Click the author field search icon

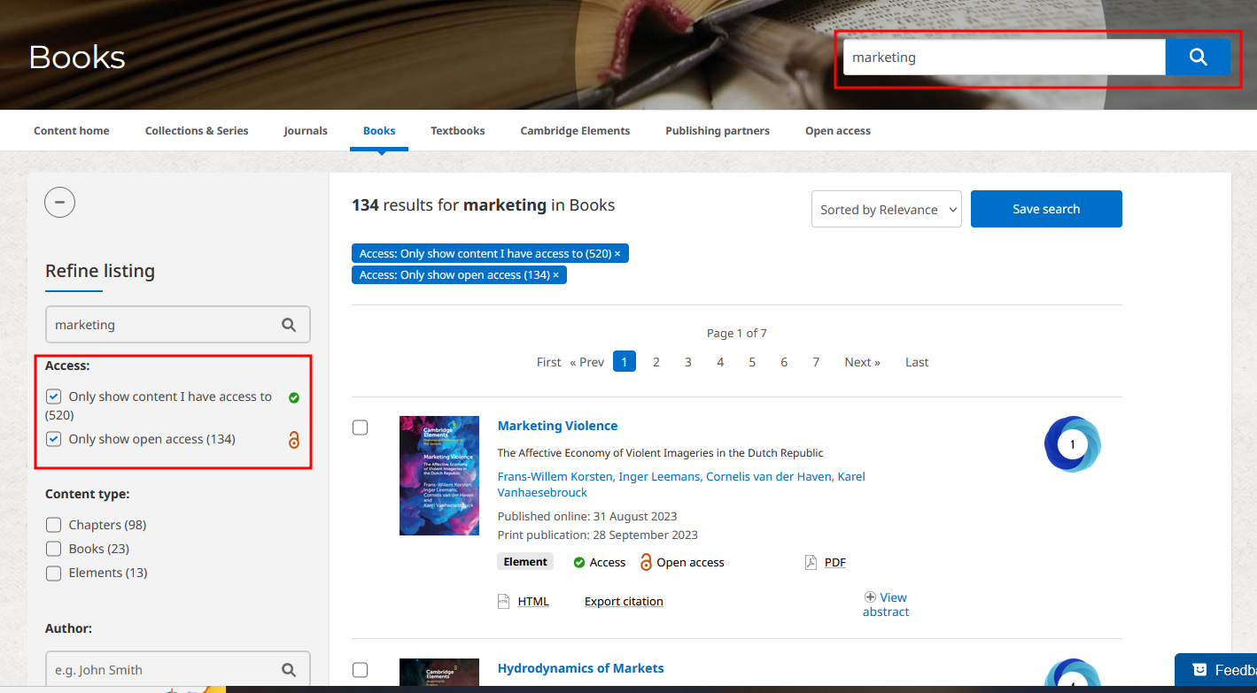pyautogui.click(x=289, y=670)
